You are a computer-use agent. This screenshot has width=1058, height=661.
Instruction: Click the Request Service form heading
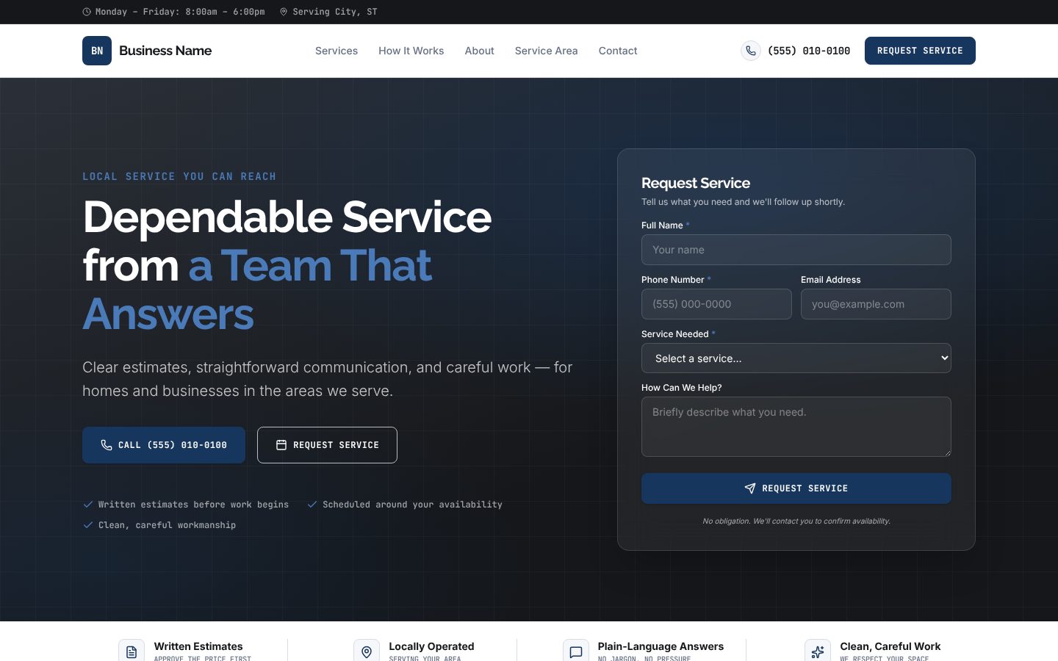[x=696, y=183]
